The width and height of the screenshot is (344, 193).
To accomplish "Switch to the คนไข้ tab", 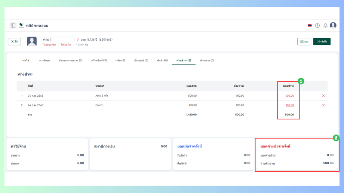I will (x=26, y=60).
